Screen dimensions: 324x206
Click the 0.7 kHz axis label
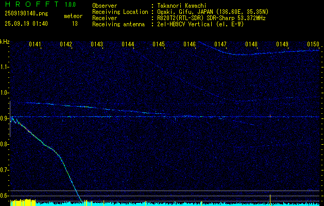5,170
